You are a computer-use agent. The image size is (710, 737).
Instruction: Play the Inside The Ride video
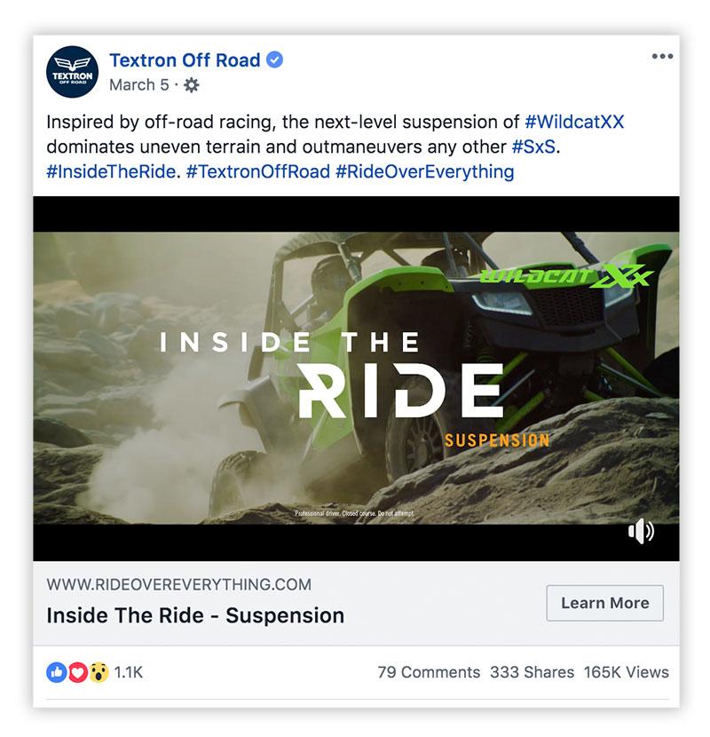point(356,378)
